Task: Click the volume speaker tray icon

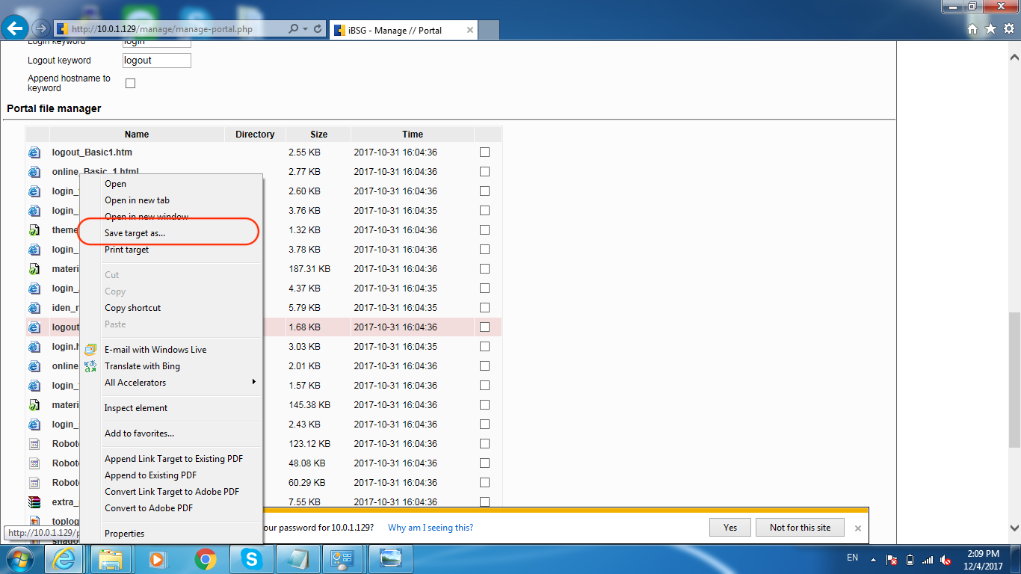Action: click(x=946, y=560)
